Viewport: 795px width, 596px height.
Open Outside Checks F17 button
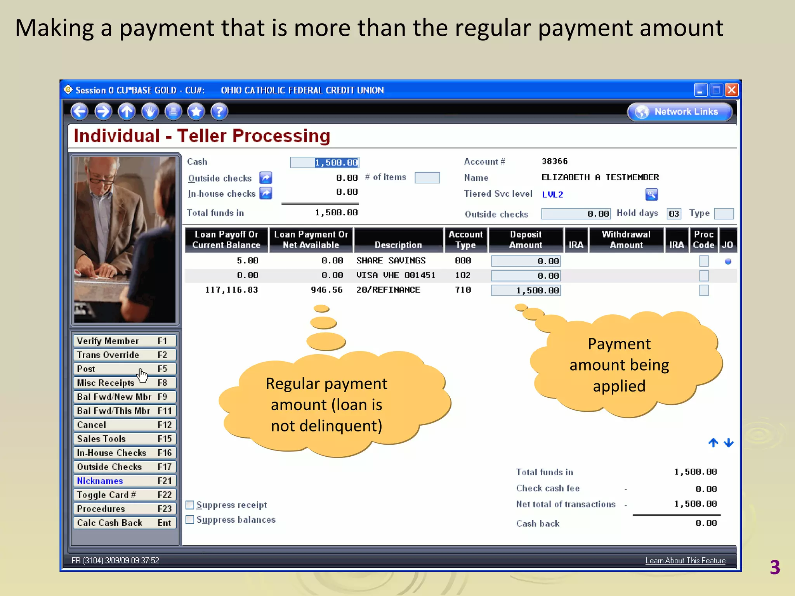click(125, 466)
